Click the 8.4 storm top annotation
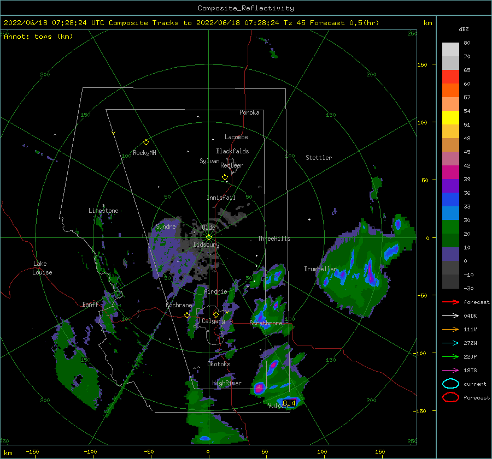This screenshot has width=492, height=459. (x=289, y=403)
